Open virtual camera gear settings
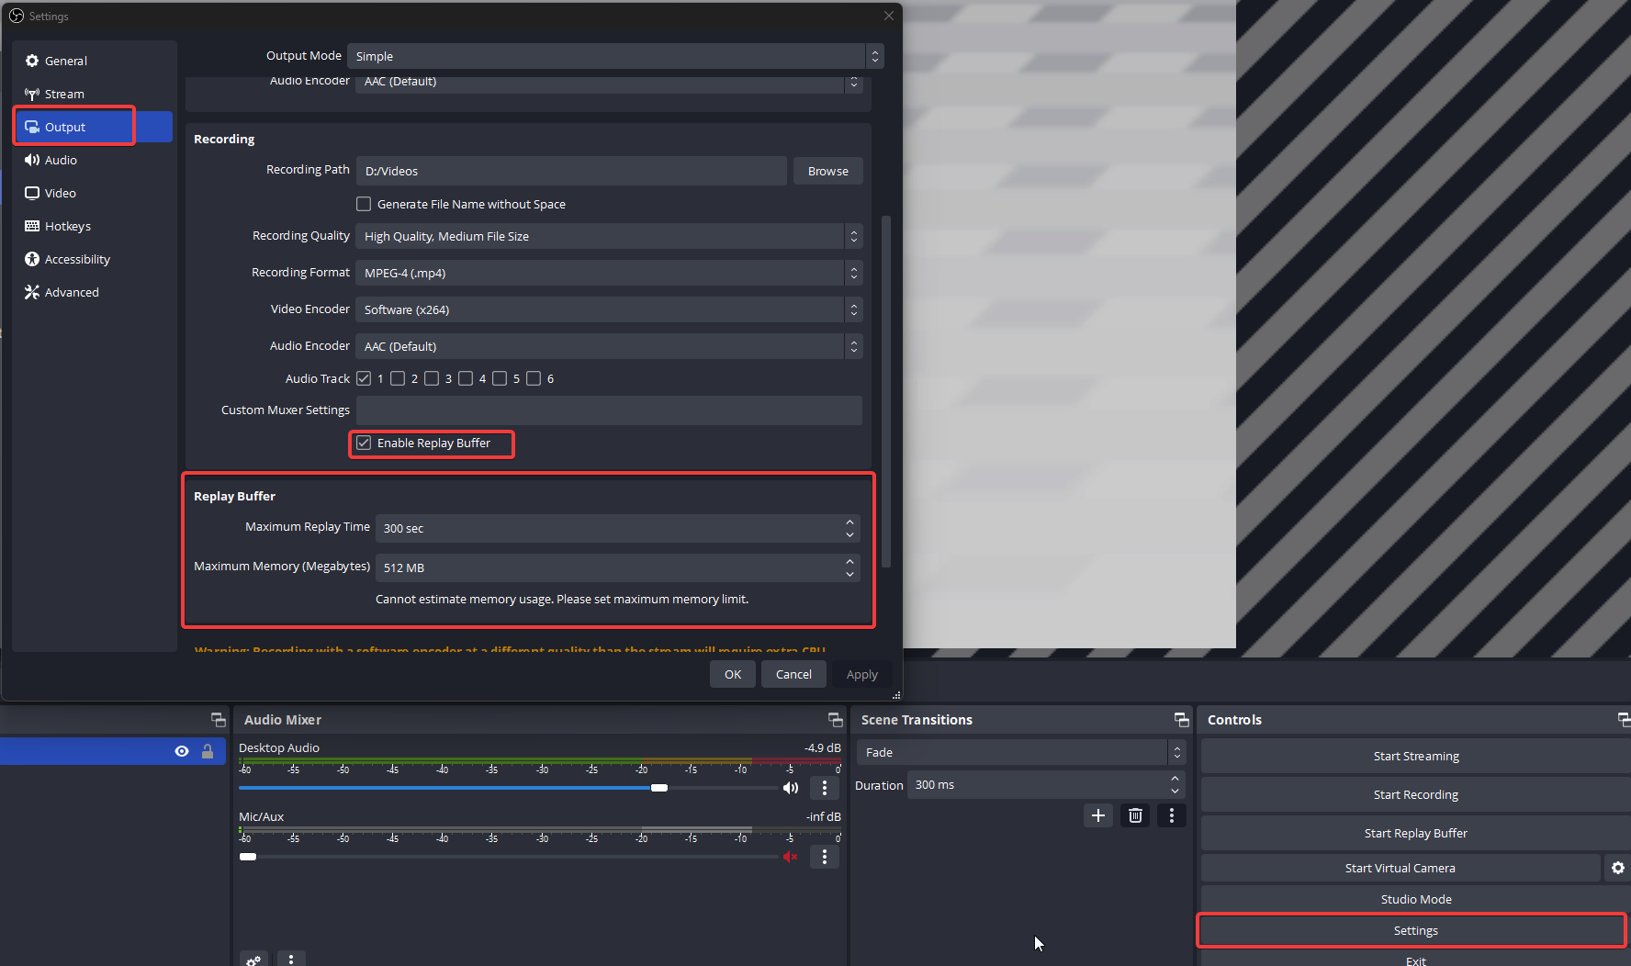1631x966 pixels. click(1617, 868)
